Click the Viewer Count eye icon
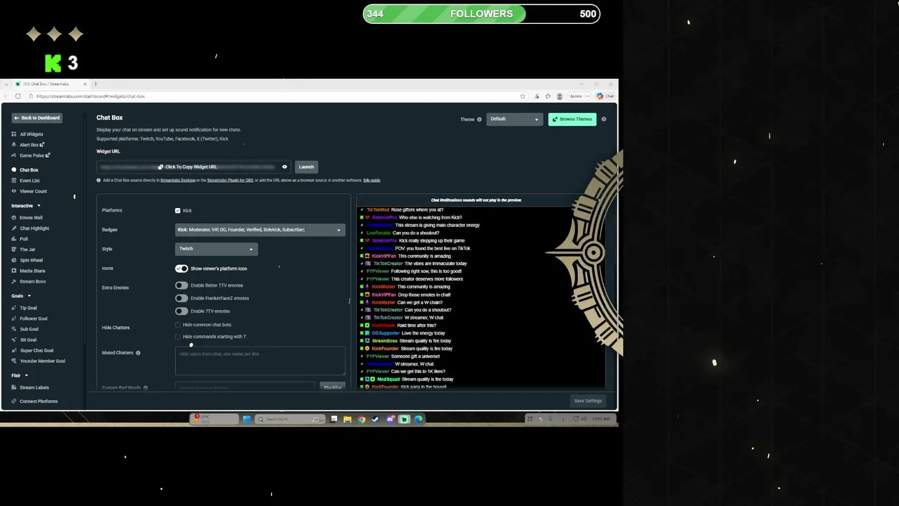 coord(13,191)
